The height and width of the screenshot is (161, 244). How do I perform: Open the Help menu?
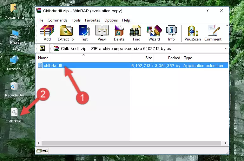click(x=126, y=20)
